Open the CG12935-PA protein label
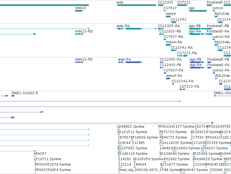Image resolution: width=231 pixels, height=174 pixels. click(x=171, y=60)
